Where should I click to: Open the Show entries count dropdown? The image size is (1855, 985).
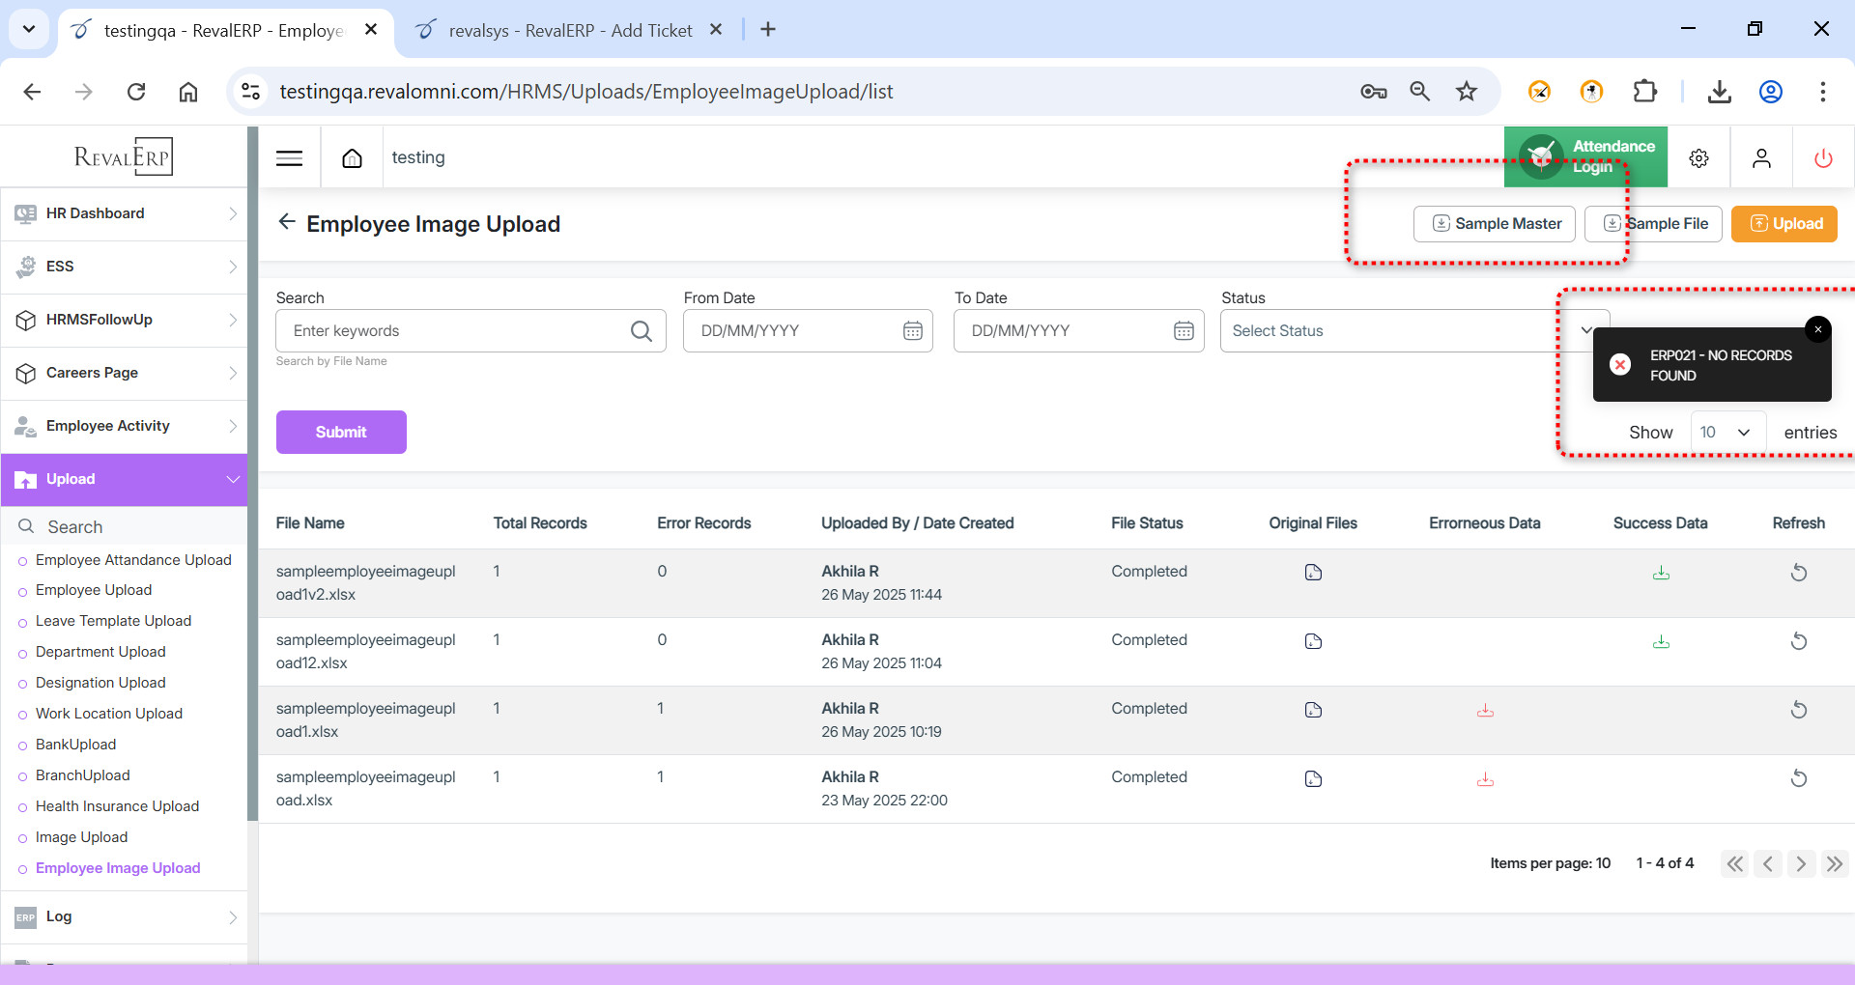[1727, 433]
